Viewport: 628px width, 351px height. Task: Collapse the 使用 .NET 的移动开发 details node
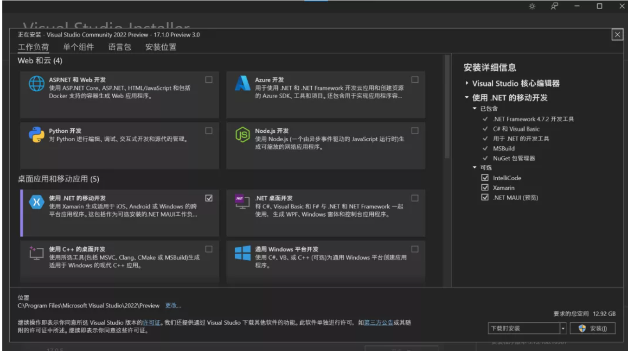pyautogui.click(x=467, y=98)
